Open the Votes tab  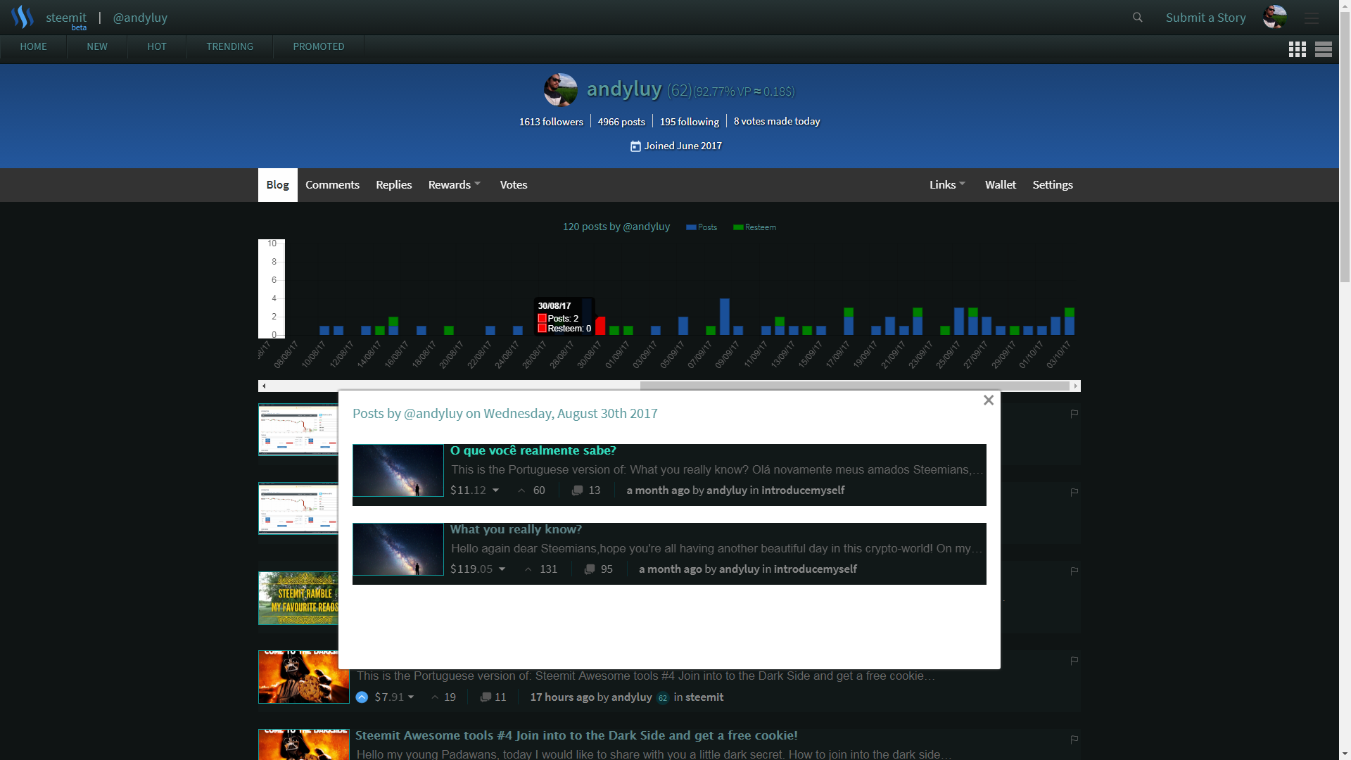click(x=514, y=185)
